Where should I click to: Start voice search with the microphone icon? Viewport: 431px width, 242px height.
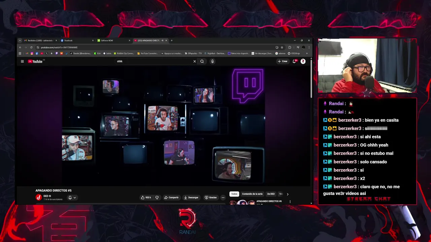point(212,61)
